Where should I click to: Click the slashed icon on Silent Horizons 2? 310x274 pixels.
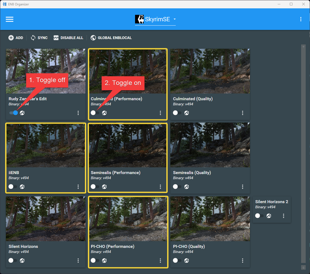269,216
